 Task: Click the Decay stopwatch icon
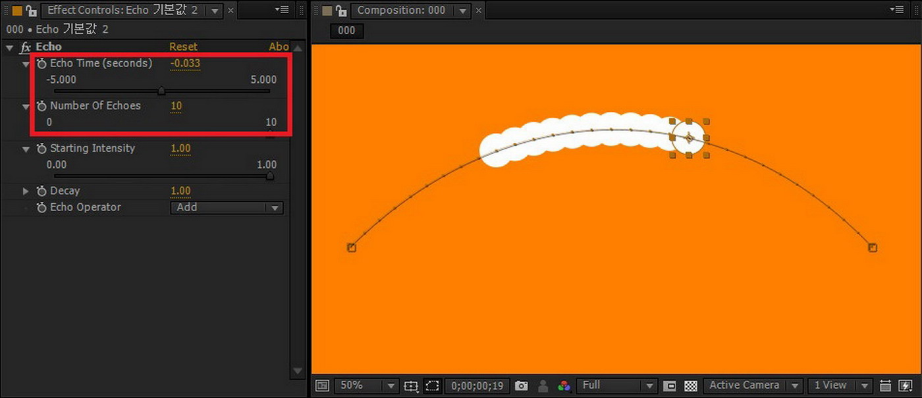point(42,191)
